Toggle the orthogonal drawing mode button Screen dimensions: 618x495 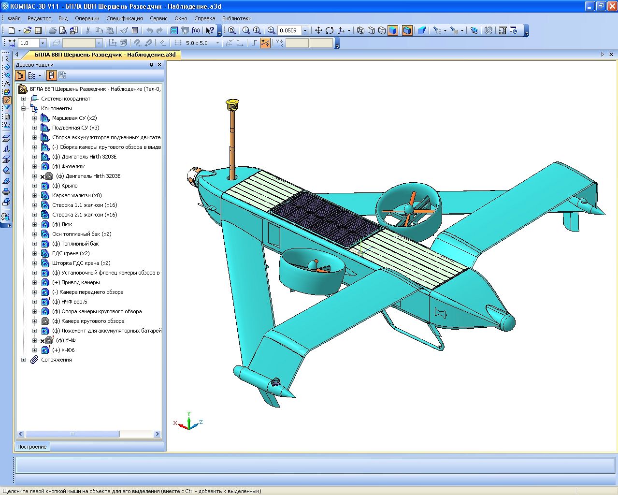click(254, 43)
